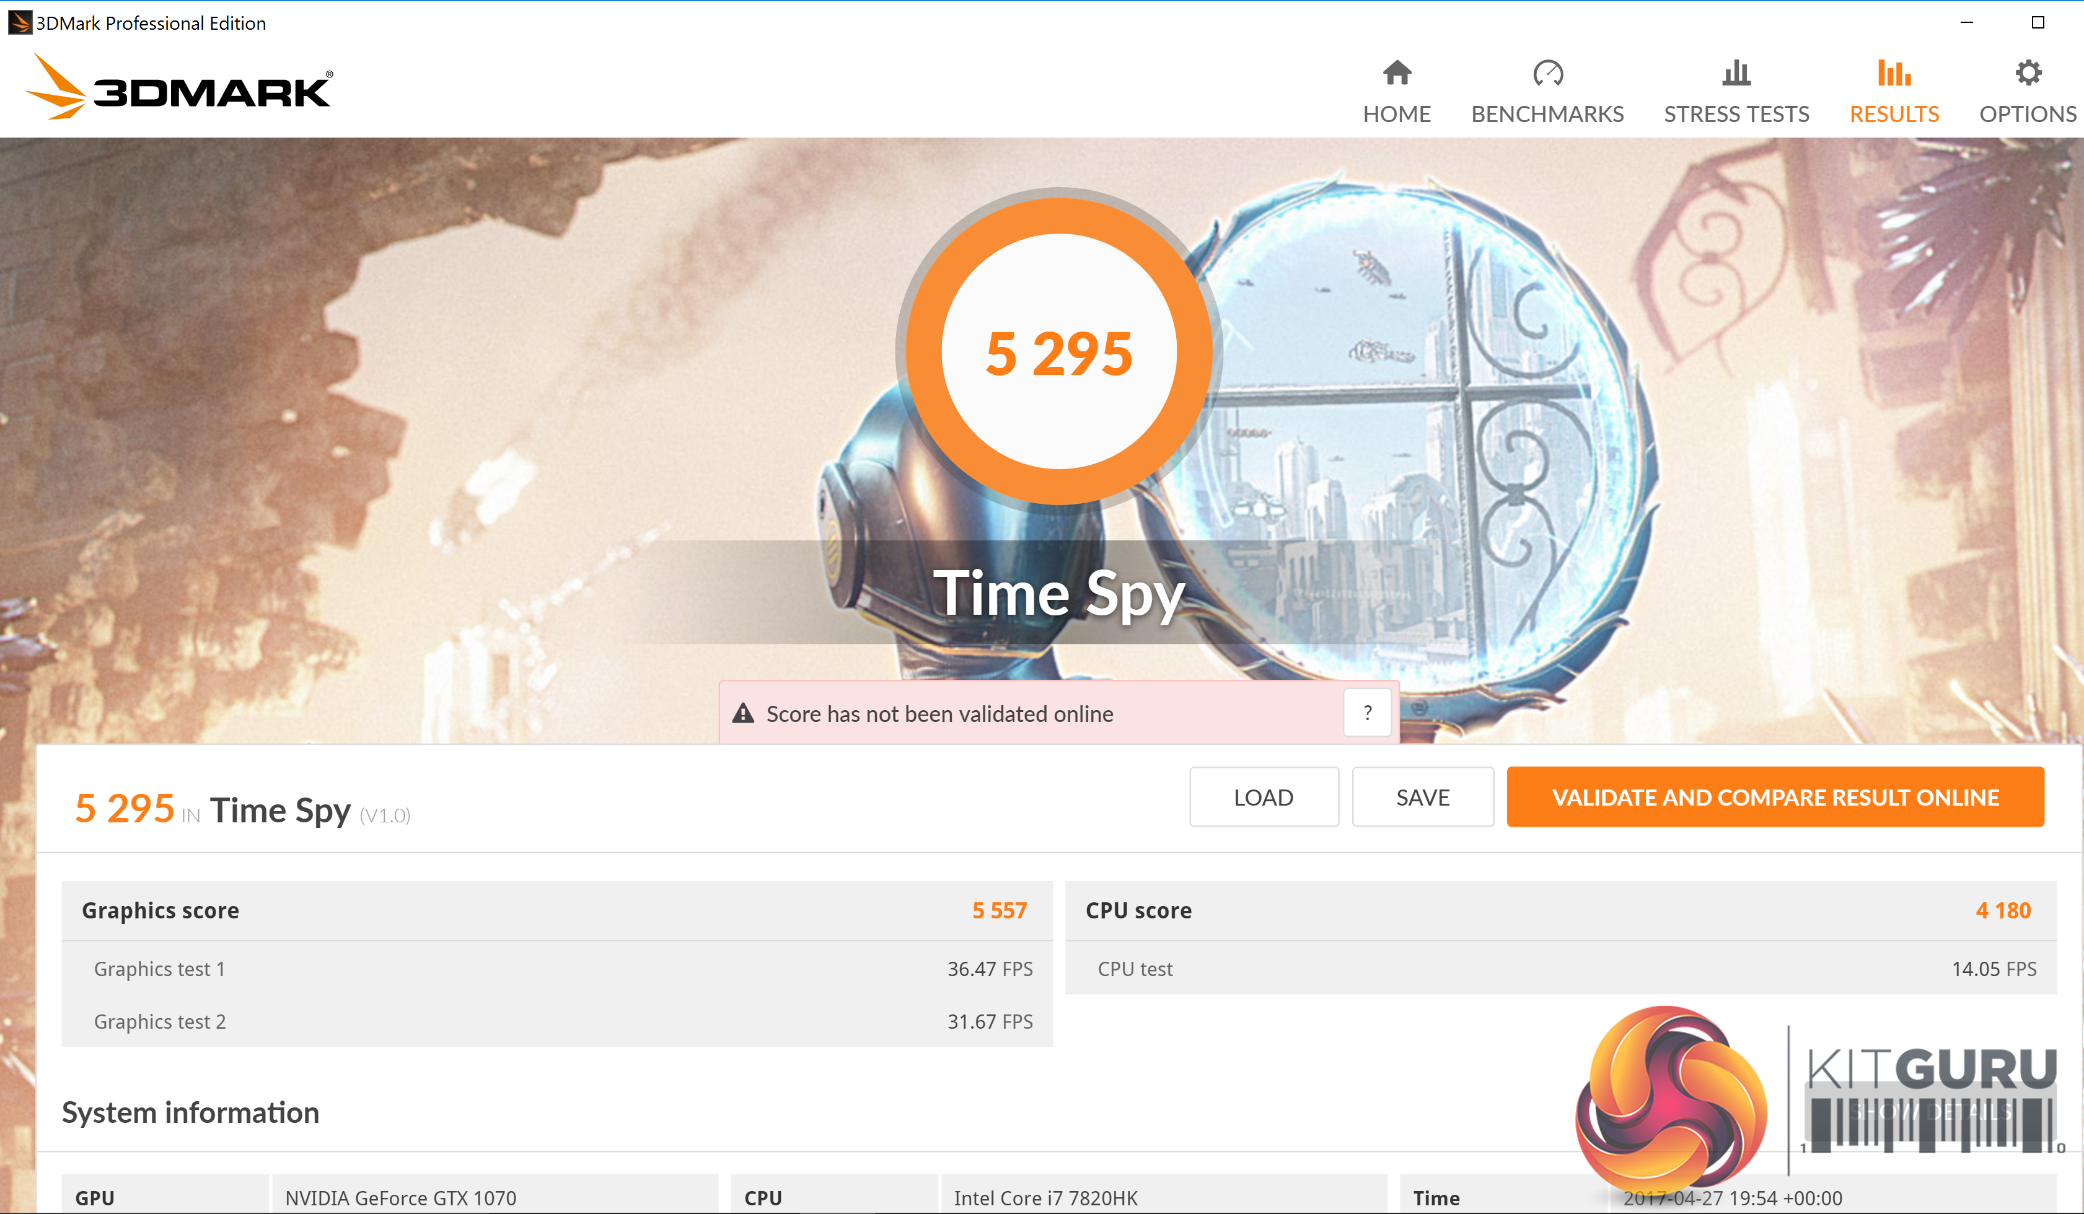
Task: Click the System information heading
Action: click(190, 1112)
